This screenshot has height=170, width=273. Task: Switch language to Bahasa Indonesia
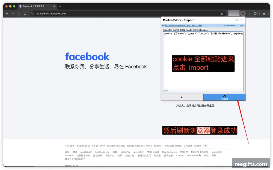click(135, 146)
